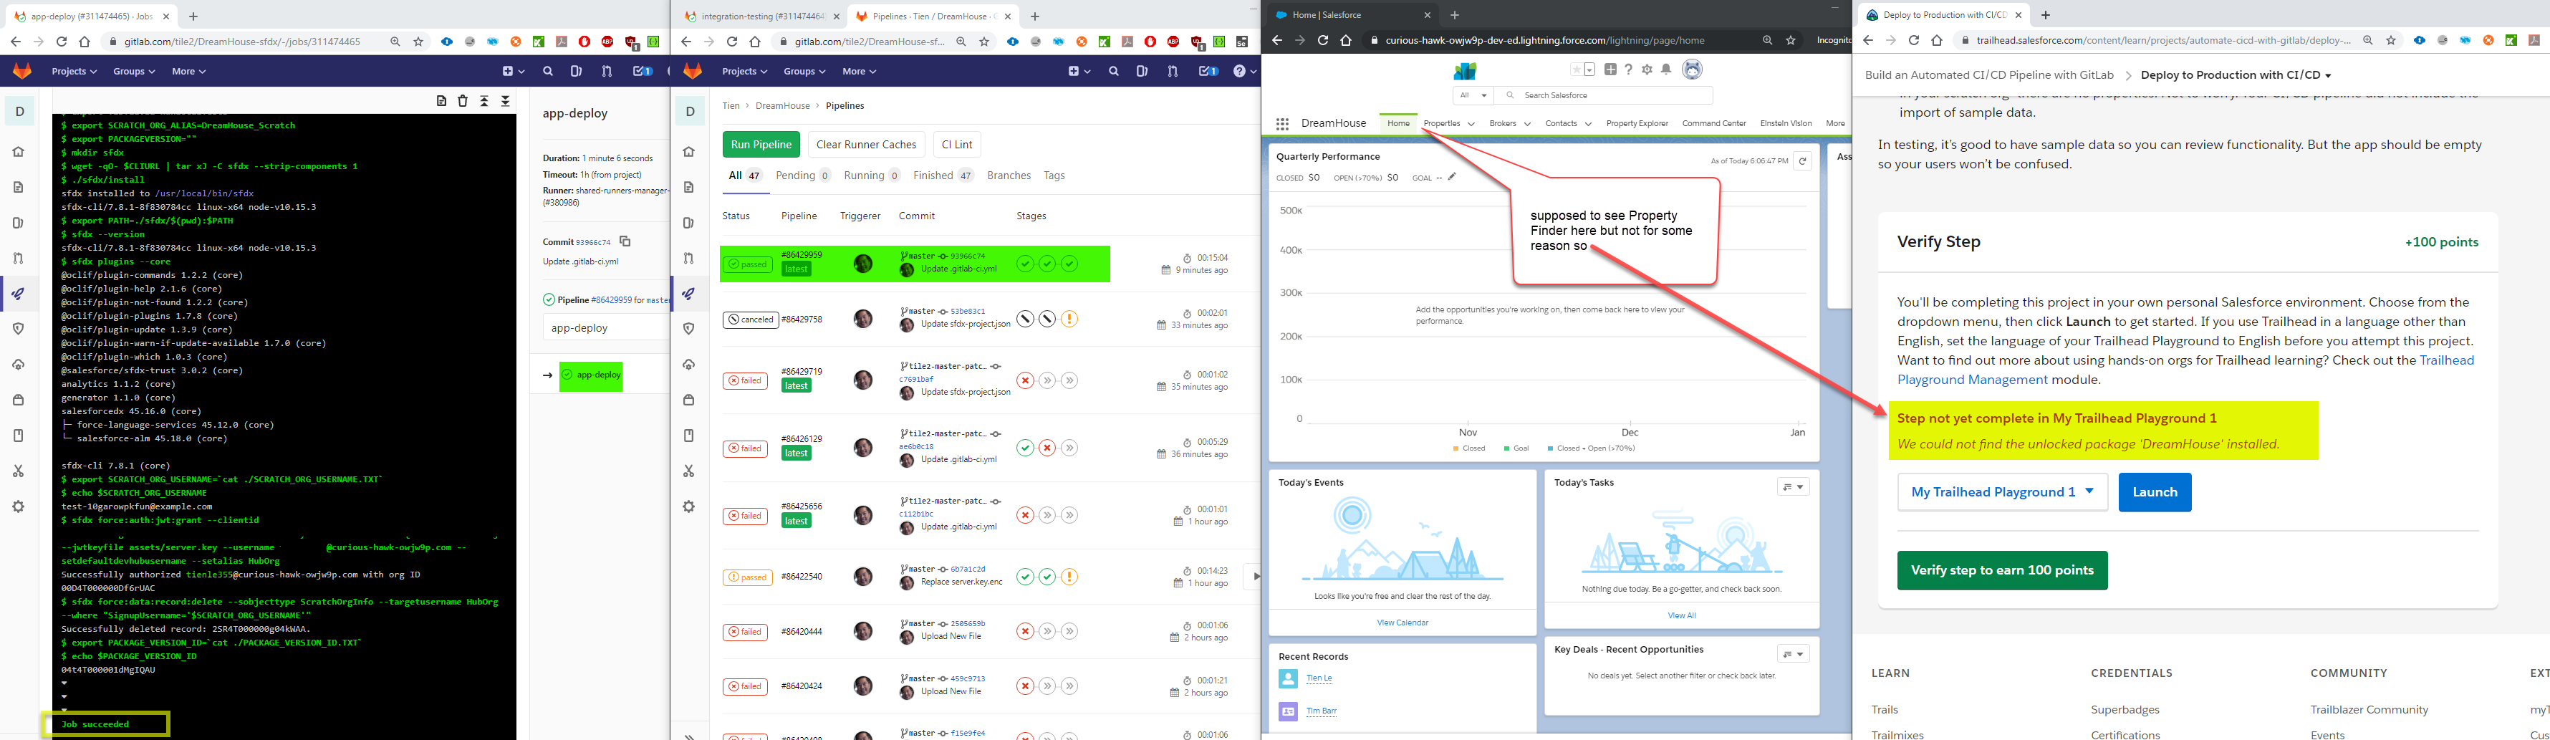Viewport: 2550px width, 740px height.
Task: Open Trailhead Playground Management module link
Action: click(x=2185, y=370)
